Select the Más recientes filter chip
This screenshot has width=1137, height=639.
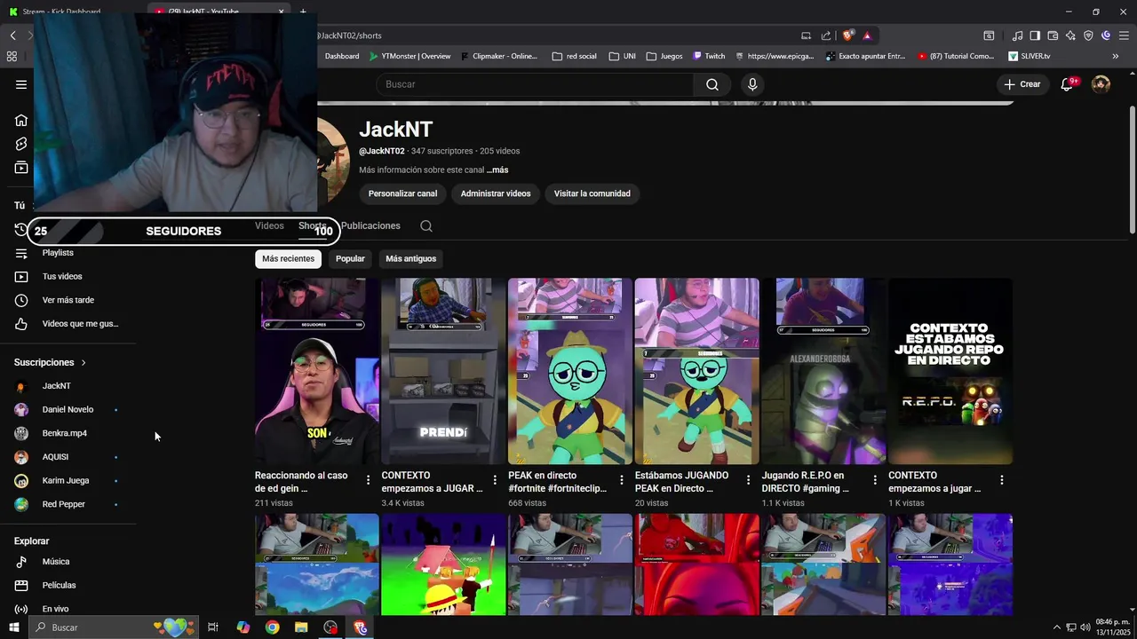click(288, 258)
